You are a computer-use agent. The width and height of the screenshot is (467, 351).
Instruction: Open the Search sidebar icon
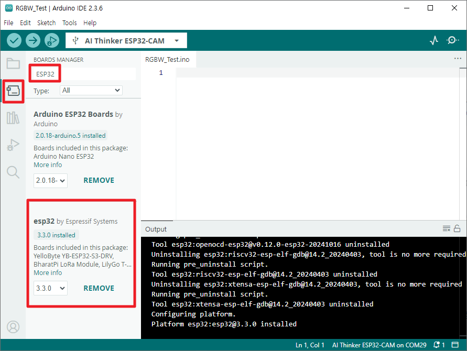click(x=13, y=172)
